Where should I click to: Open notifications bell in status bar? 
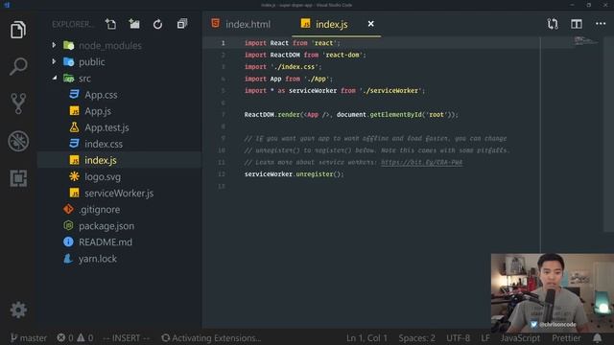pos(597,337)
